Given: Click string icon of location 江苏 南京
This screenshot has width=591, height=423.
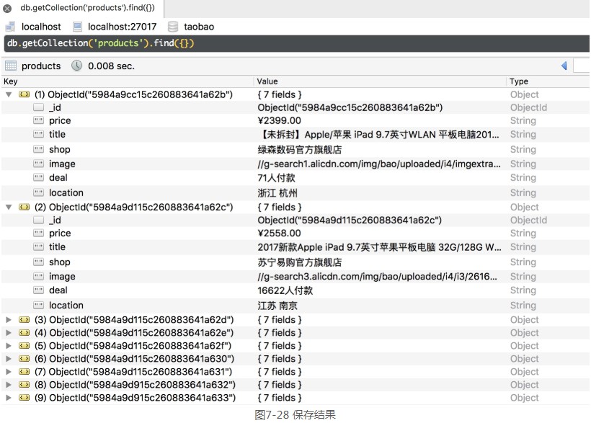Looking at the screenshot, I should [38, 306].
